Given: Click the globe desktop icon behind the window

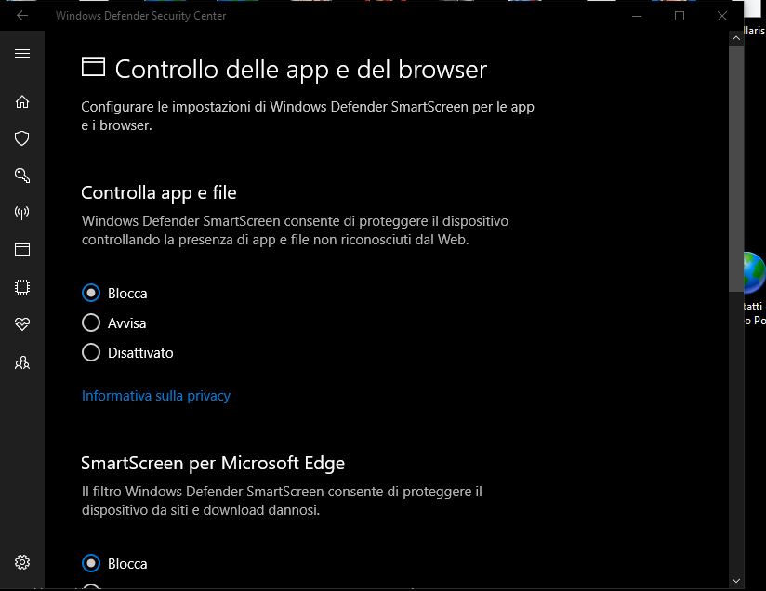Looking at the screenshot, I should pyautogui.click(x=755, y=272).
